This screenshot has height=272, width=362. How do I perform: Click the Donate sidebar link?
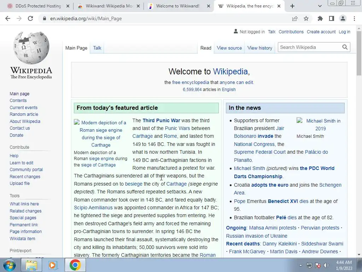point(16,135)
